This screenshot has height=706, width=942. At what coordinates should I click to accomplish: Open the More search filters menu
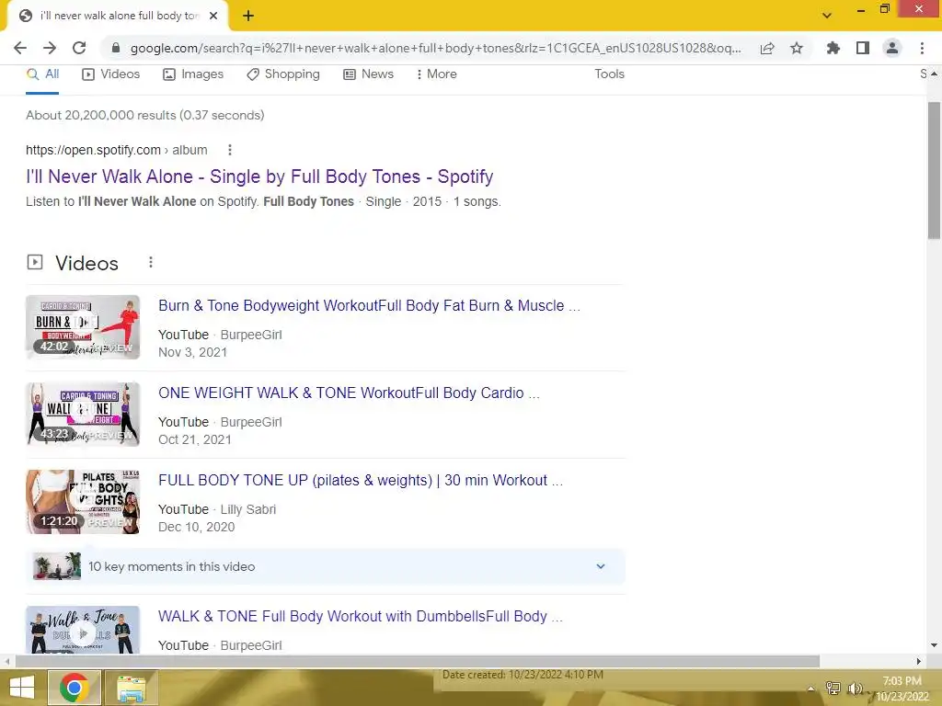437,74
